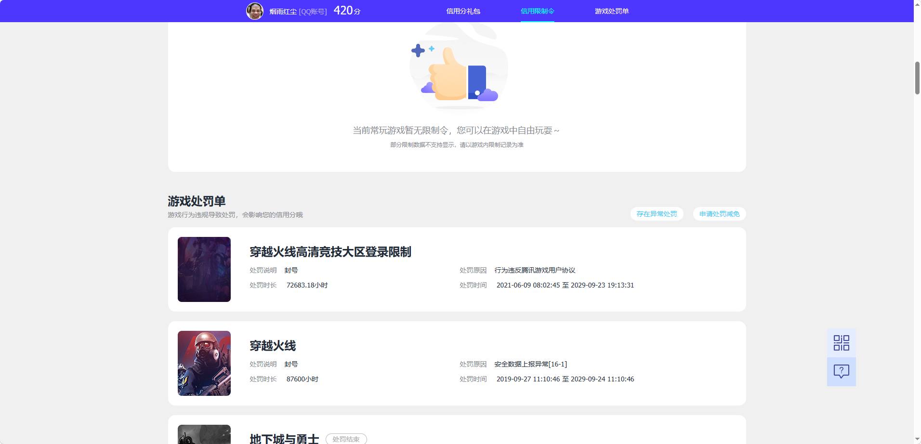Image resolution: width=921 pixels, height=444 pixels.
Task: Click the 2019-09-27 11:10:46 penalty time range
Action: [565, 379]
